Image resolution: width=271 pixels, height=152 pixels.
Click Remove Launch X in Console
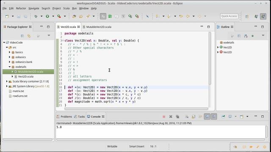point(171,117)
